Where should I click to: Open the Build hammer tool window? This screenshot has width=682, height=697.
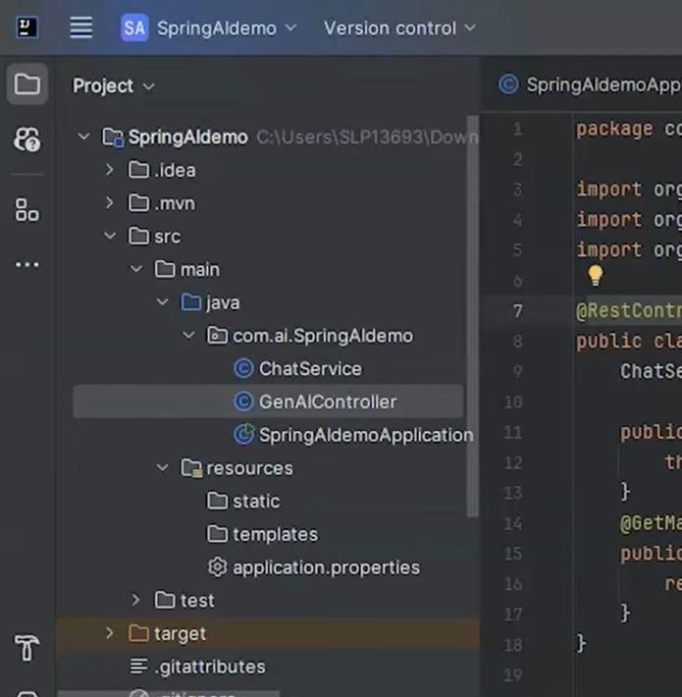click(x=27, y=648)
